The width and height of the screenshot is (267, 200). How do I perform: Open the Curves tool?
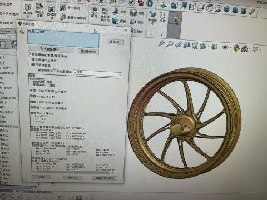pos(162,17)
